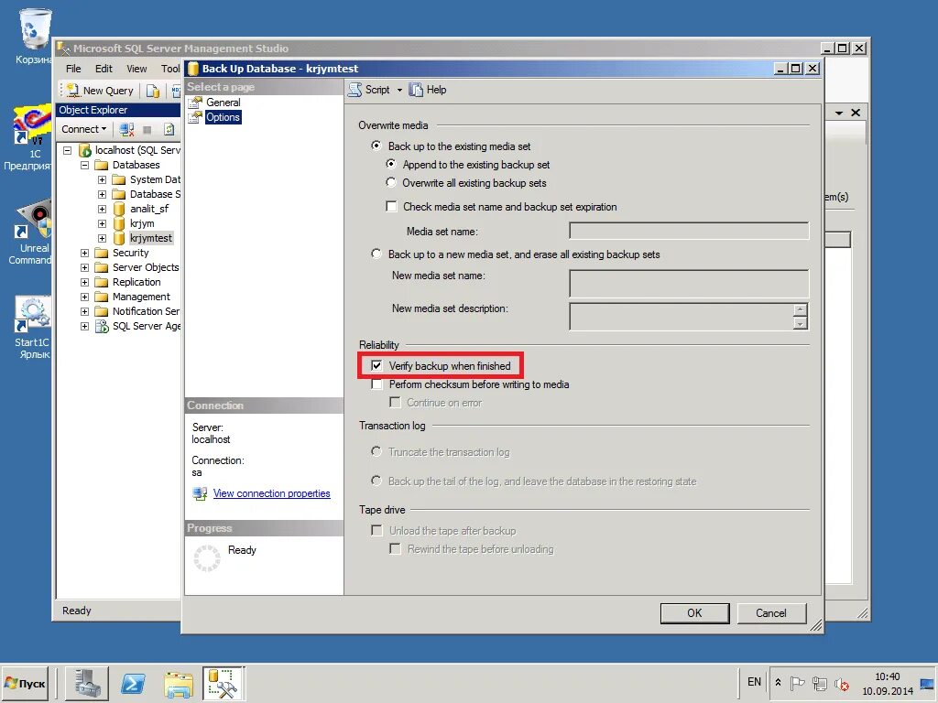This screenshot has width=938, height=703.
Task: Click the new file icon beside New Query
Action: pos(153,91)
